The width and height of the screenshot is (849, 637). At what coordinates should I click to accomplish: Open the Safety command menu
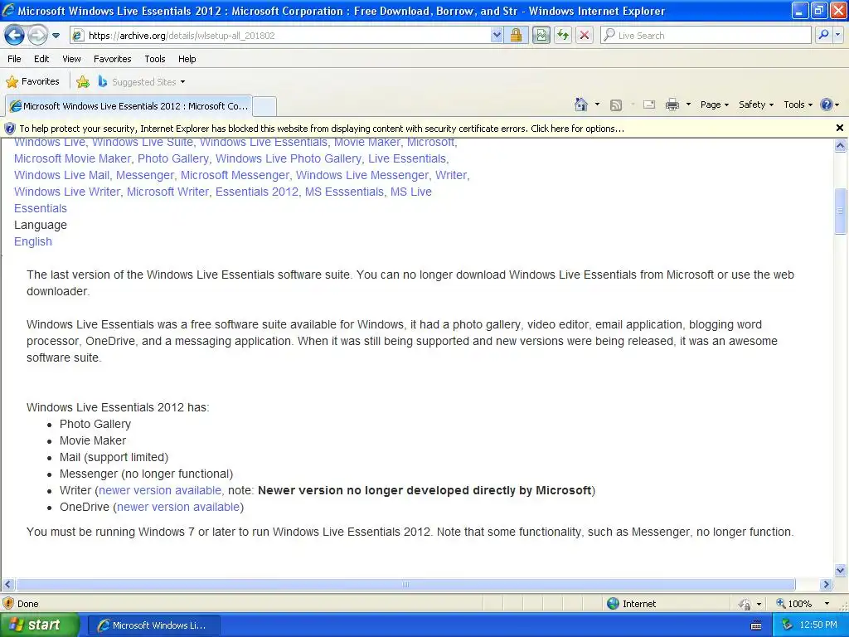756,105
